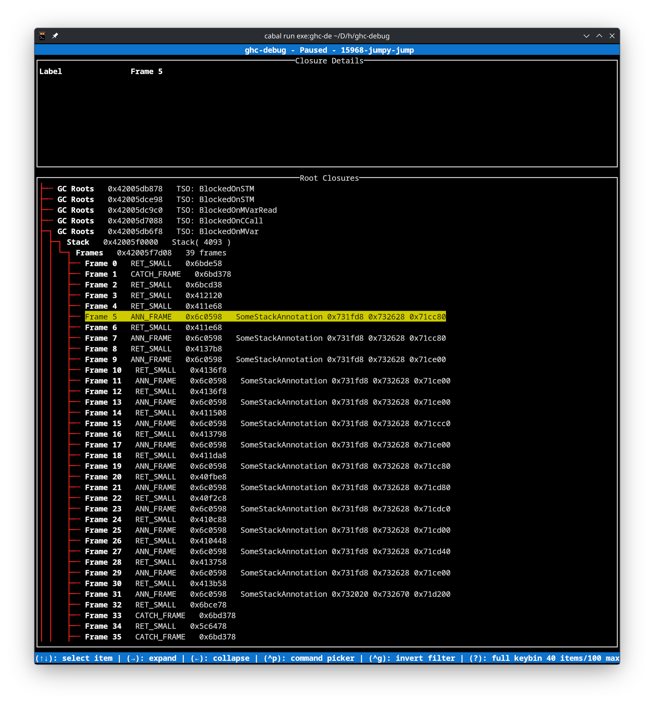Click the ghc-debug Paused status header
The height and width of the screenshot is (705, 654).
(x=329, y=50)
